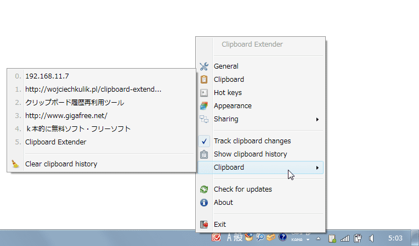Open the Clipboard settings entry below General

(261, 79)
